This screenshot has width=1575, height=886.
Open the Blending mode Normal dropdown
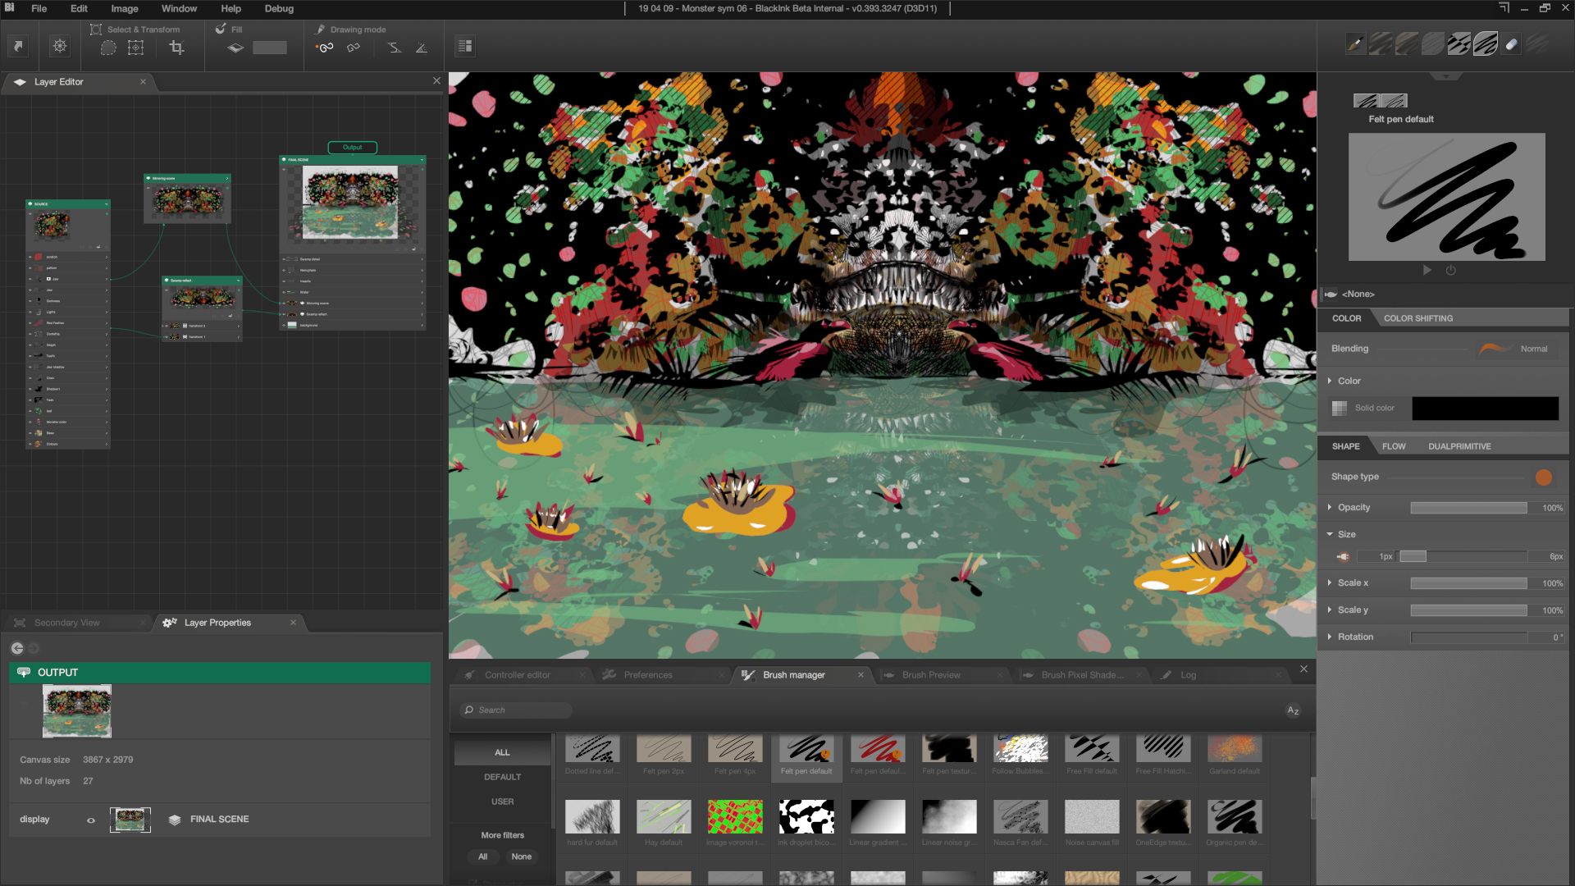tap(1518, 349)
